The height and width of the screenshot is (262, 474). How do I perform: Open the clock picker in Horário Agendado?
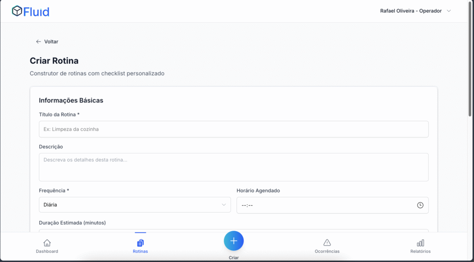tap(420, 205)
